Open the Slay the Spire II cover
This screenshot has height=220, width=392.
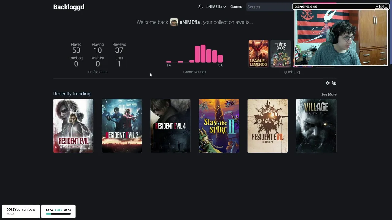point(219,126)
